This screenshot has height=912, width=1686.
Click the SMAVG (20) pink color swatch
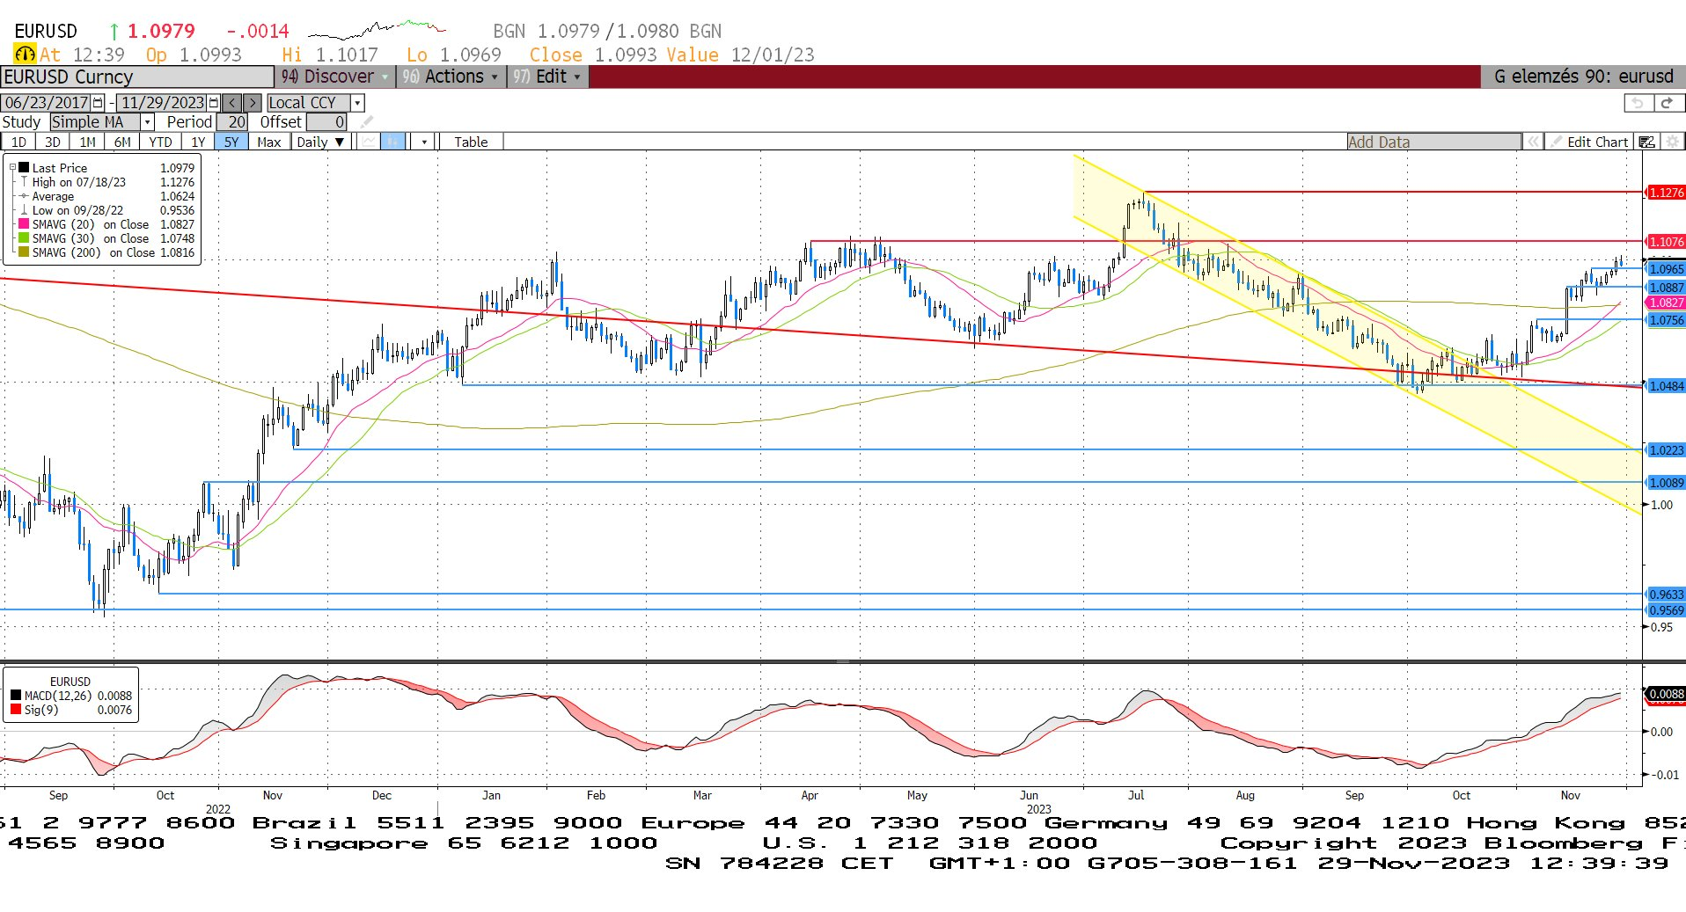tap(25, 224)
